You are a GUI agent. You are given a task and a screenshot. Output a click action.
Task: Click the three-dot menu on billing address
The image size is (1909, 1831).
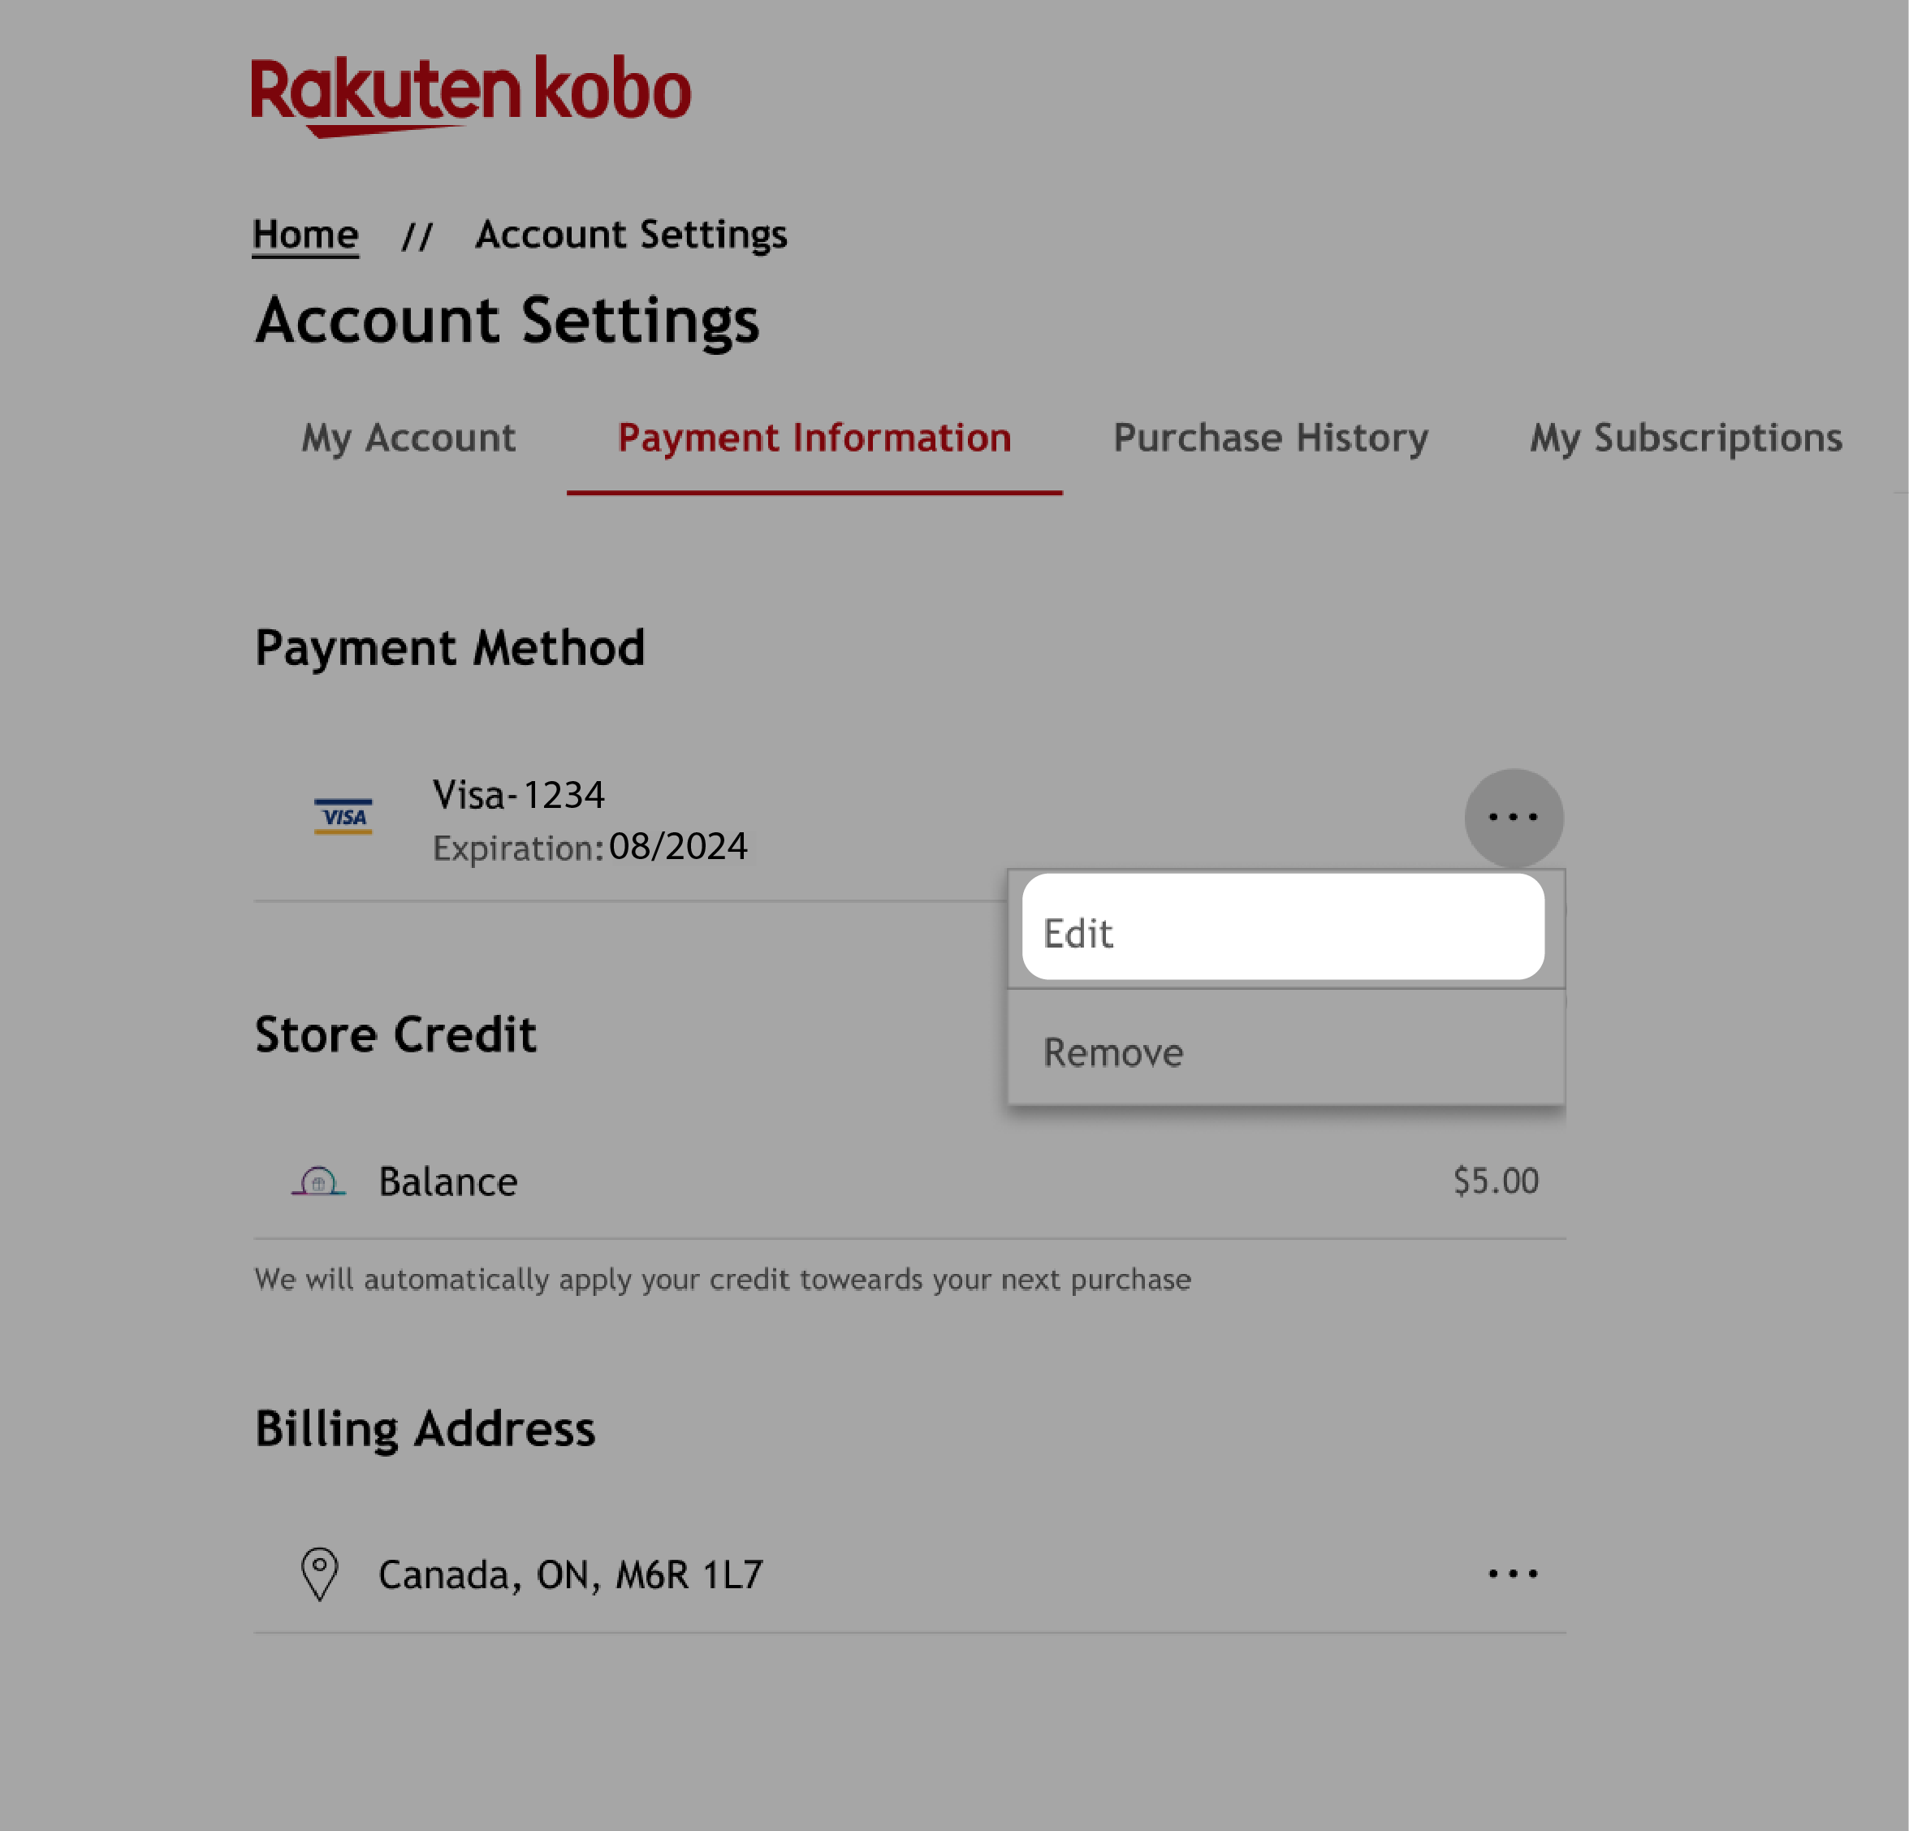pos(1512,1572)
